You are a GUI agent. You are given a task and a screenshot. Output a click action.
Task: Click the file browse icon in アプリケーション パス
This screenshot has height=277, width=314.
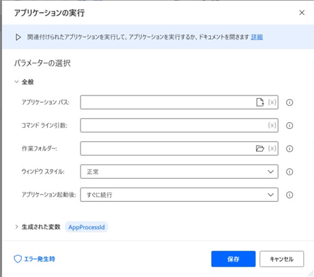260,102
